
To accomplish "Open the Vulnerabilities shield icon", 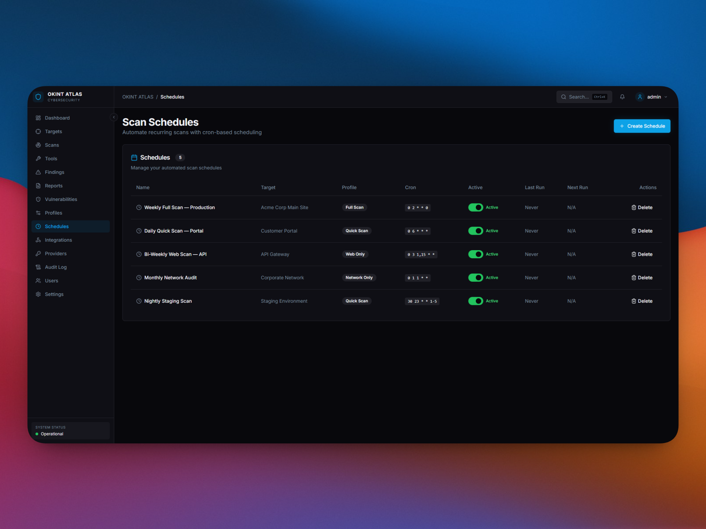I will point(38,199).
